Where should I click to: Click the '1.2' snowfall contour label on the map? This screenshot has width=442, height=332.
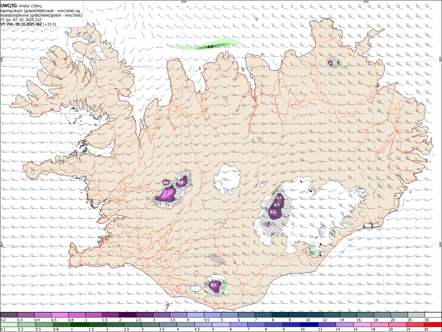[167, 192]
